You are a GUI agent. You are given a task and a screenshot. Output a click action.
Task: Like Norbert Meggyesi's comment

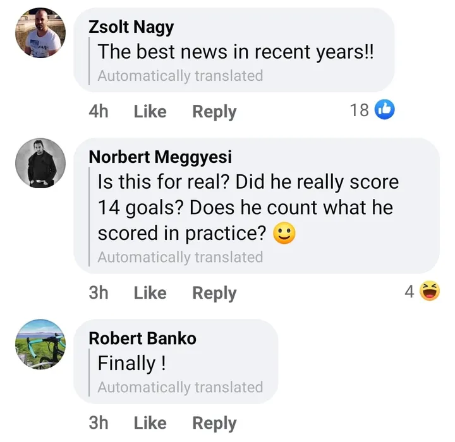coord(150,292)
